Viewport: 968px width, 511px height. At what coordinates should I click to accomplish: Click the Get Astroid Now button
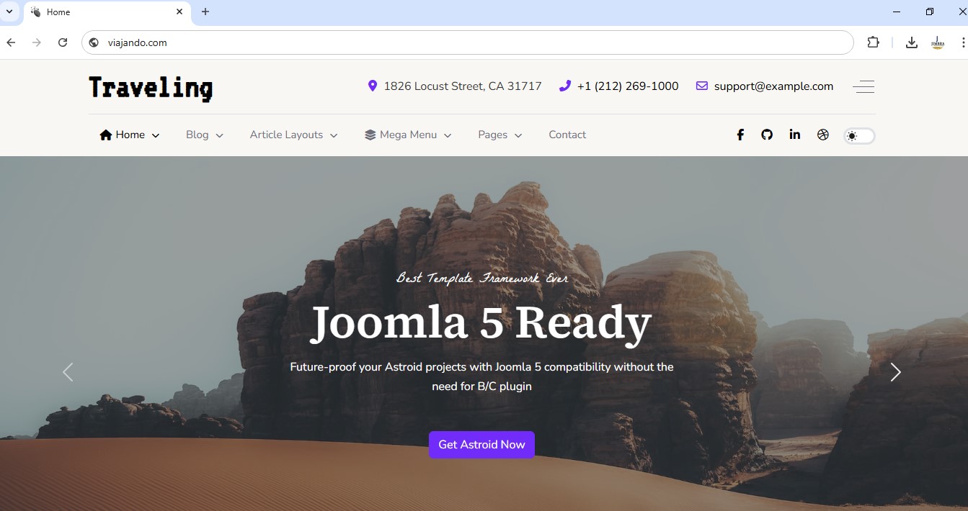click(x=481, y=445)
